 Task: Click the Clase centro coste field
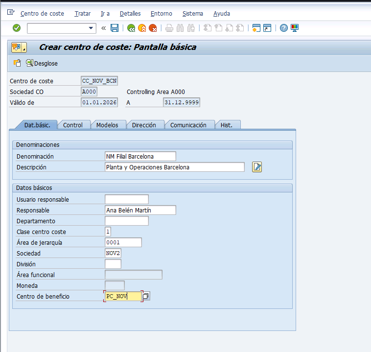tap(108, 232)
